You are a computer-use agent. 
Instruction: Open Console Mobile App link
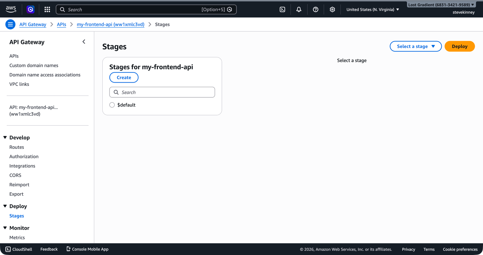coord(87,249)
